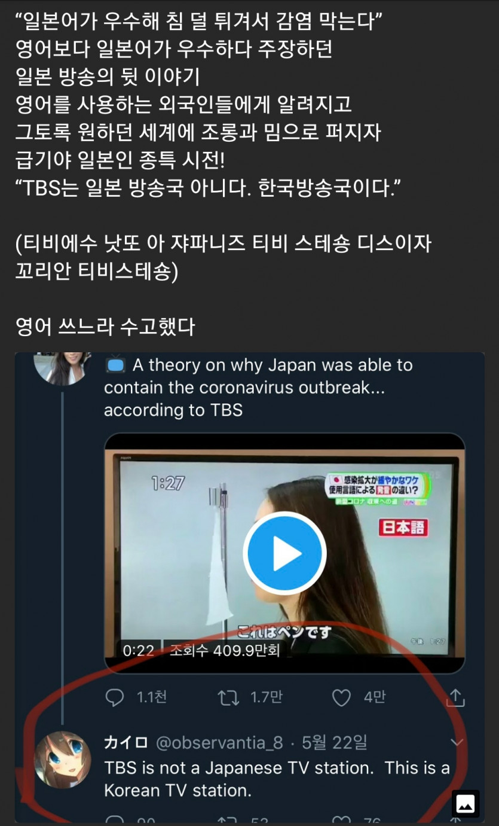This screenshot has width=499, height=826.
Task: Click the 0:22 video duration label
Action: (x=139, y=650)
